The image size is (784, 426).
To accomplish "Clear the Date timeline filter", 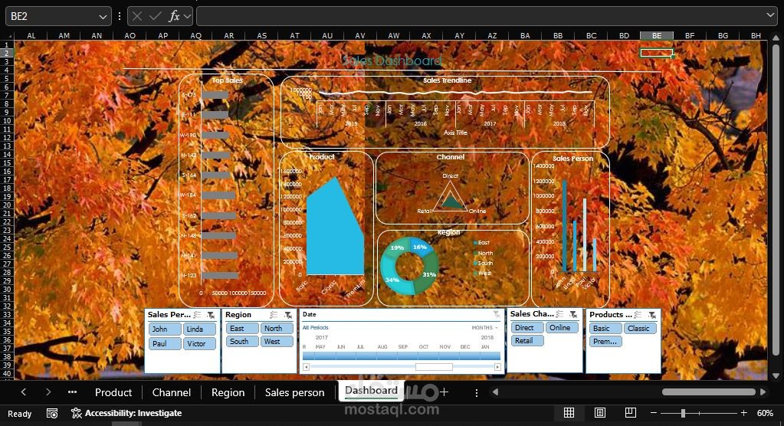I will point(497,314).
